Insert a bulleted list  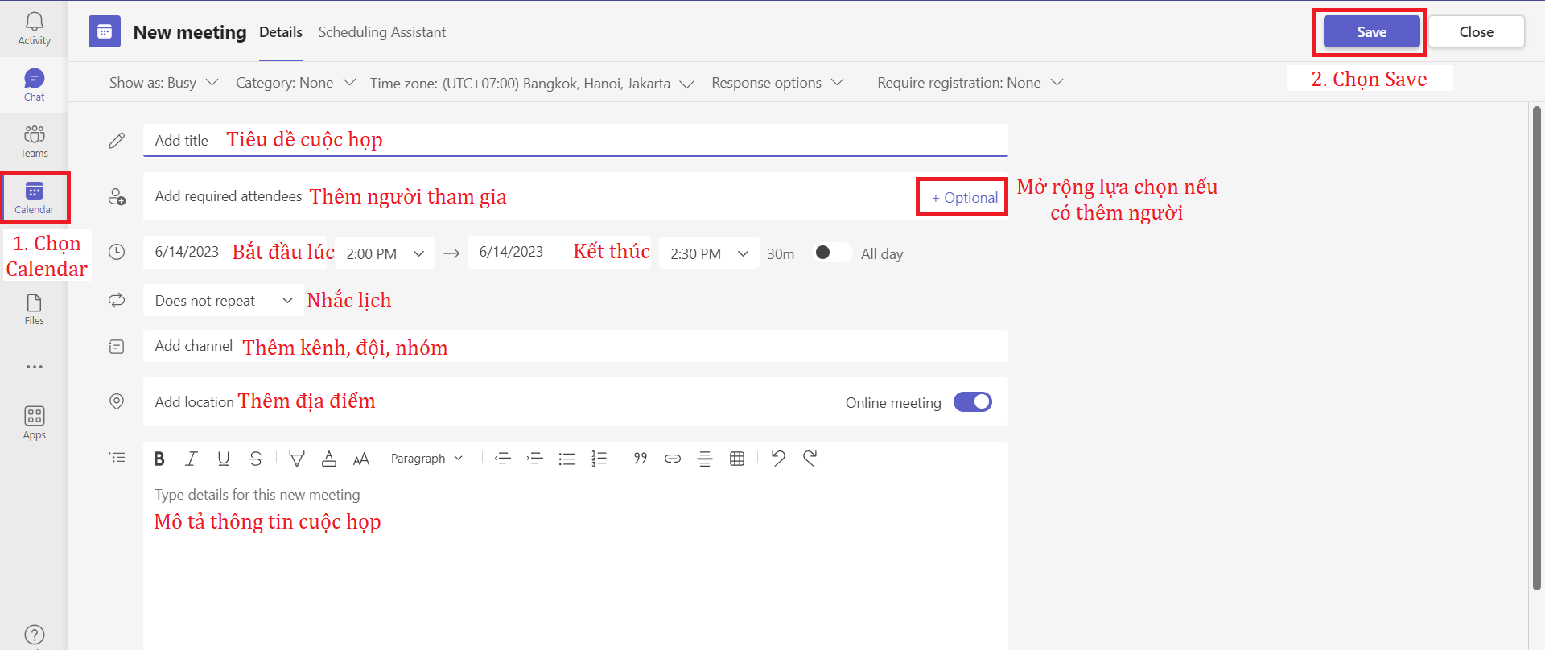pos(567,459)
